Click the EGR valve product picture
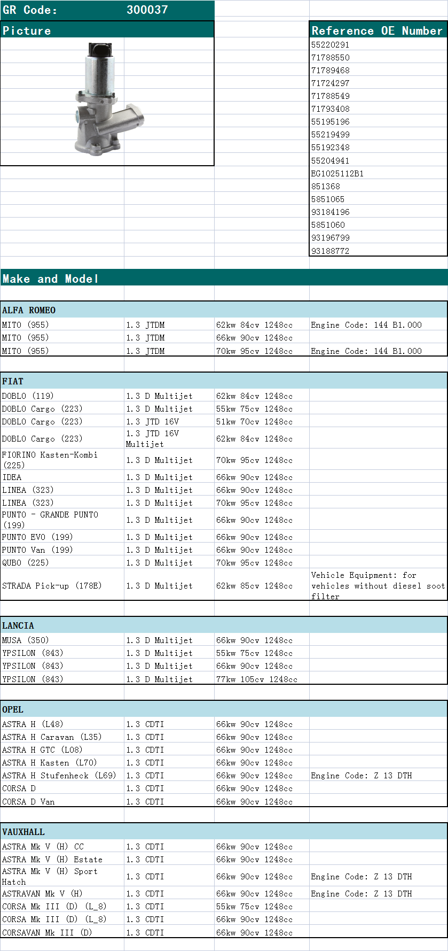 pyautogui.click(x=111, y=99)
